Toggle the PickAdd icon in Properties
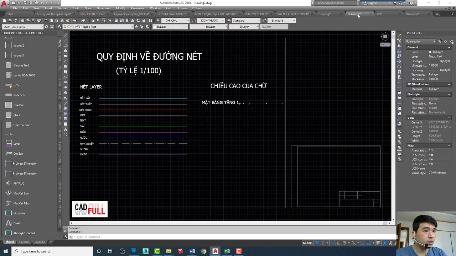Screen dimensions: 456x256 coord(440,41)
